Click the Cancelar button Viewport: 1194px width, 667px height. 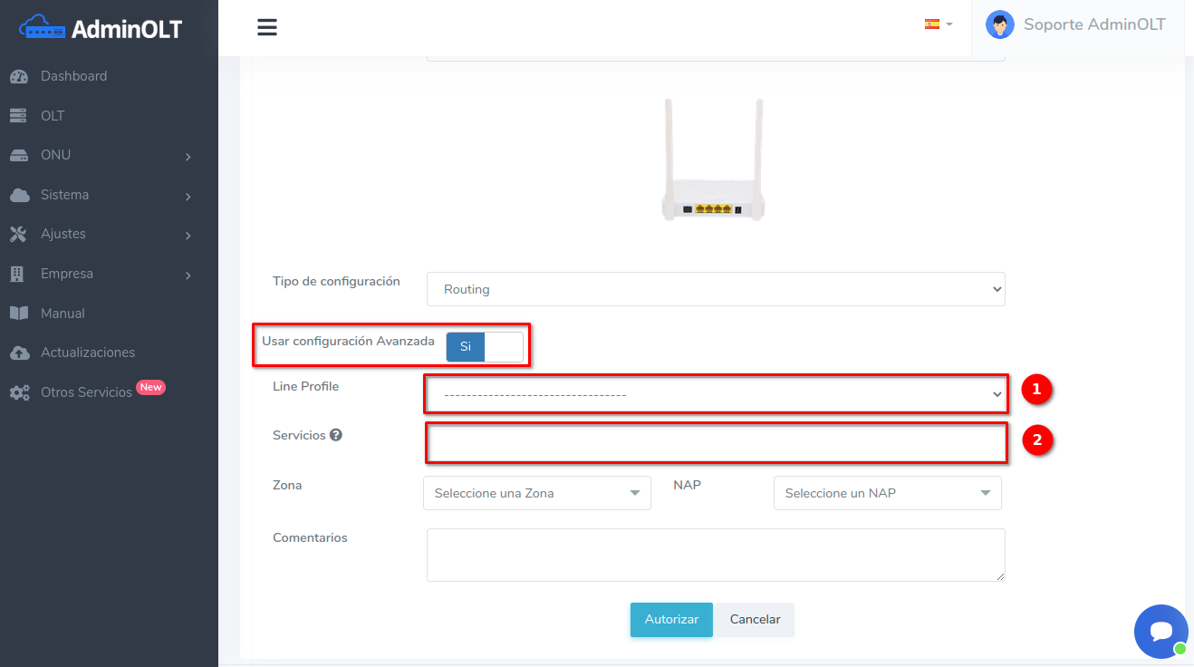click(x=755, y=620)
